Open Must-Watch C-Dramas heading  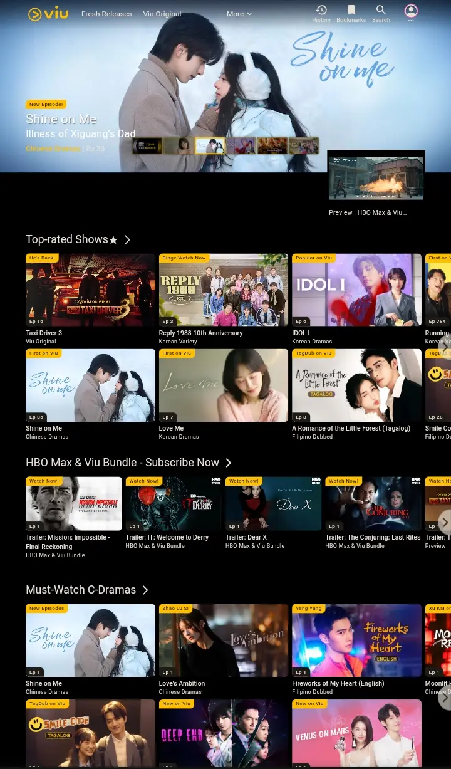[x=81, y=590]
